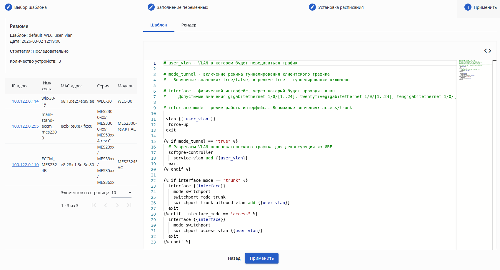Open device link 100.122.0.110

[25, 165]
